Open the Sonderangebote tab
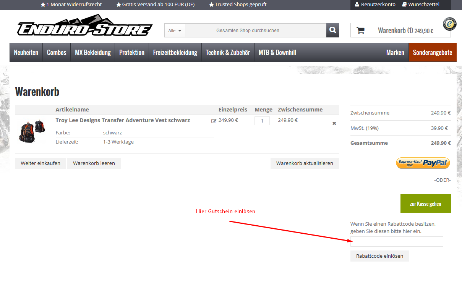462x286 pixels. [x=433, y=52]
